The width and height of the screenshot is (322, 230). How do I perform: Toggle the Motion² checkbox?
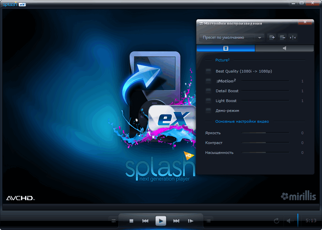click(x=208, y=81)
